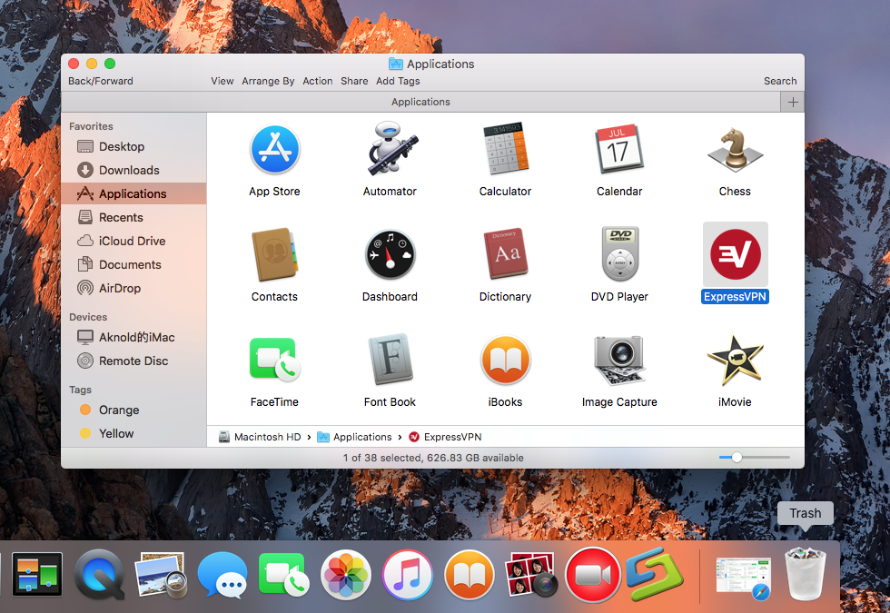890x613 pixels.
Task: Select the iMovie star icon
Action: point(735,360)
